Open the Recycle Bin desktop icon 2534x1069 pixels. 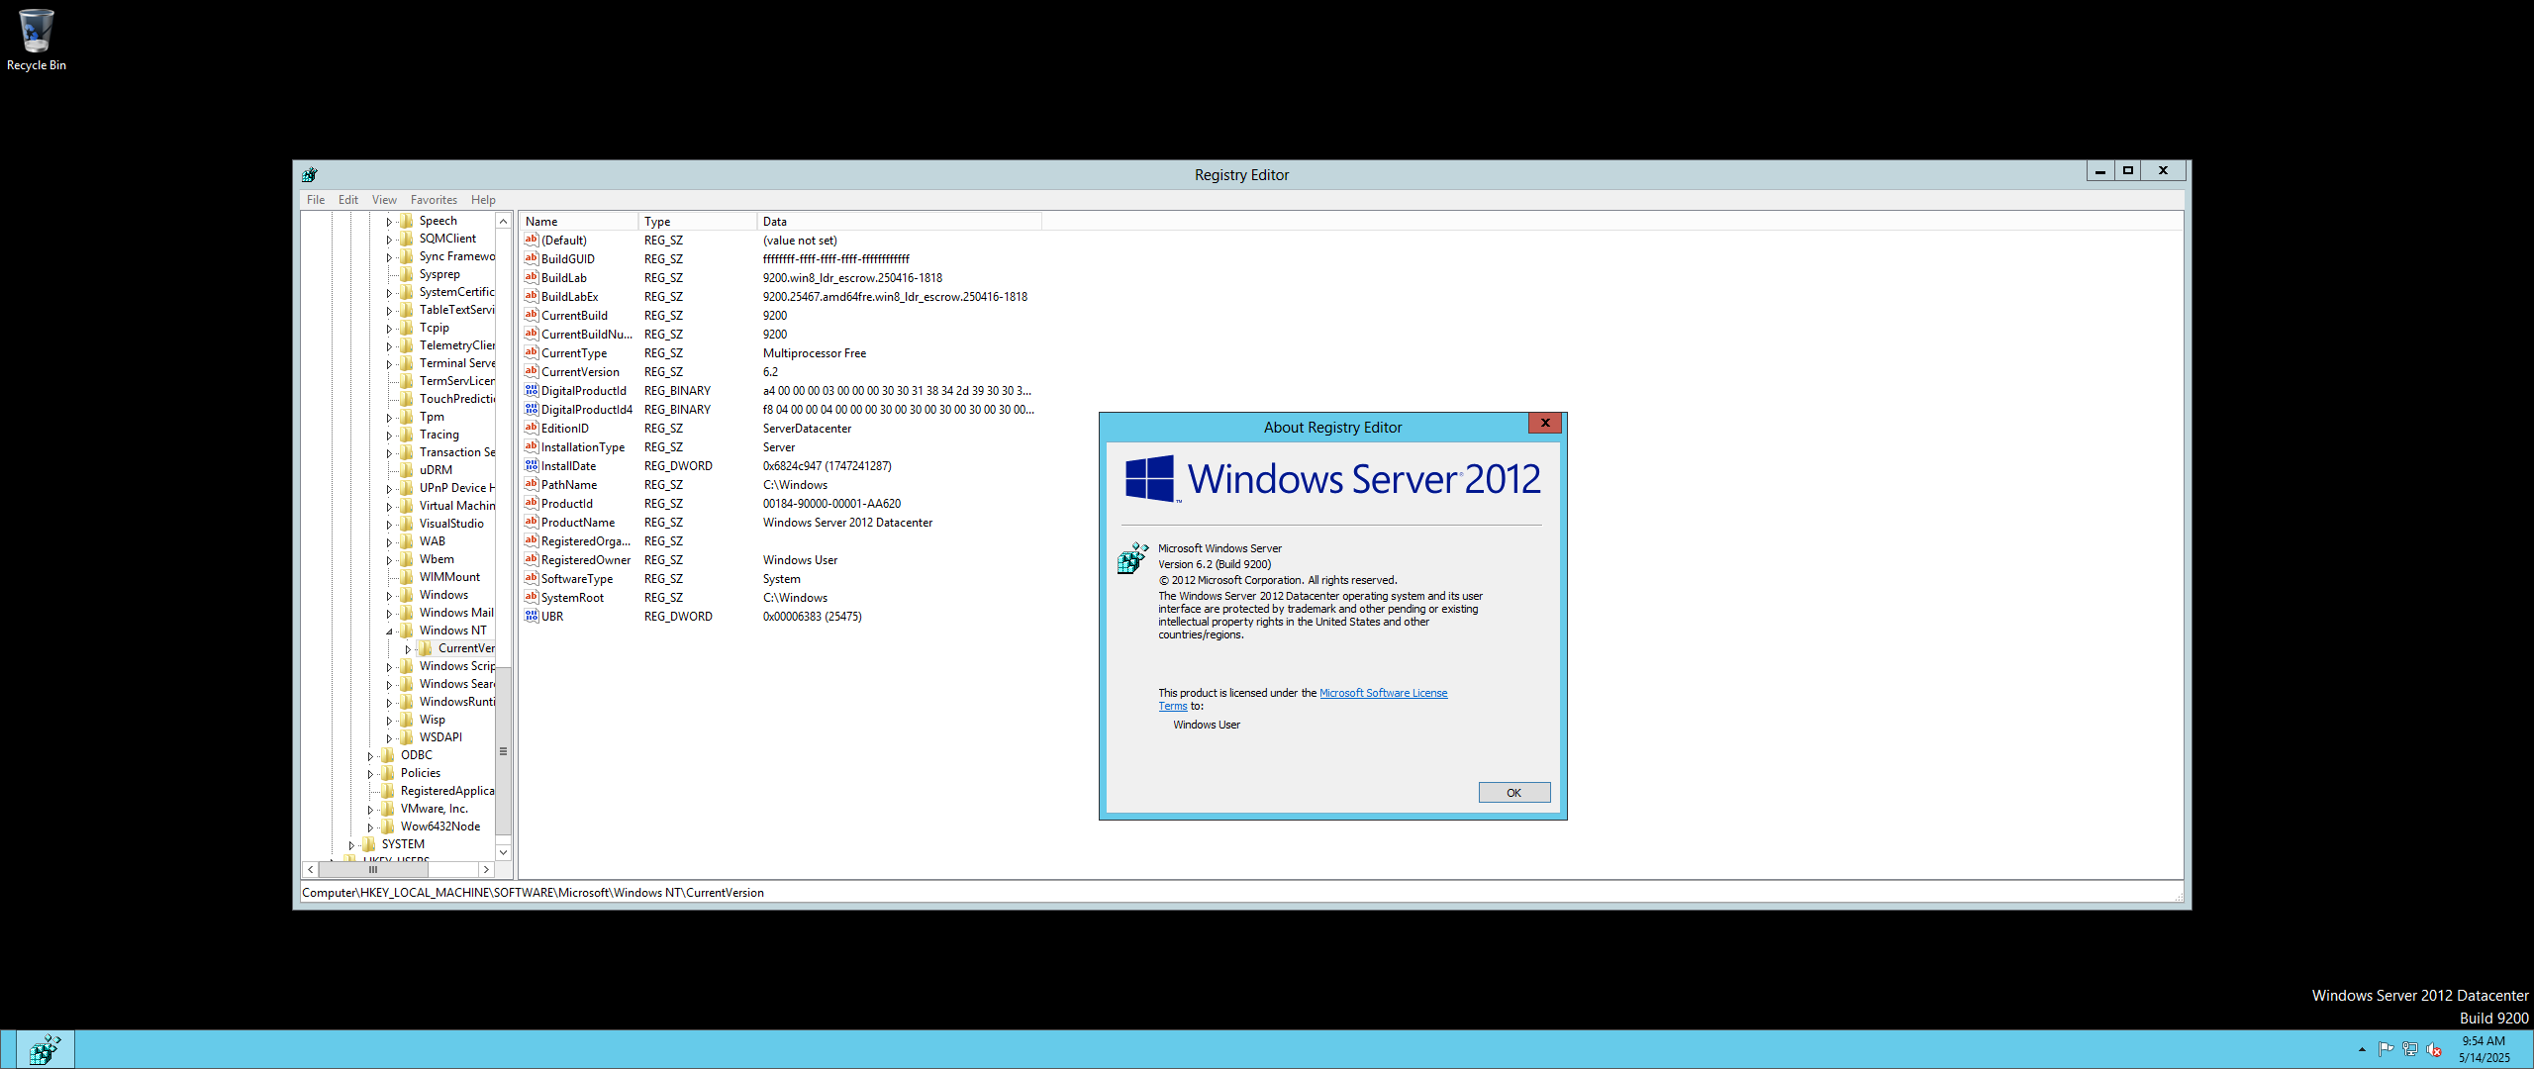pos(36,40)
